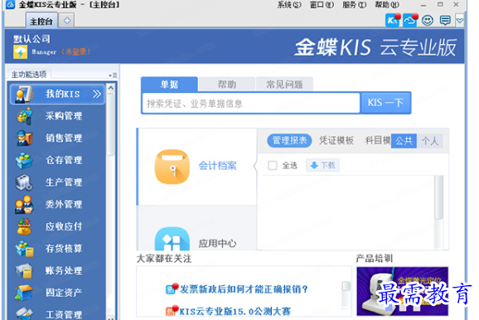Click the report list vertical scrollbar
479x320 pixels.
439,197
